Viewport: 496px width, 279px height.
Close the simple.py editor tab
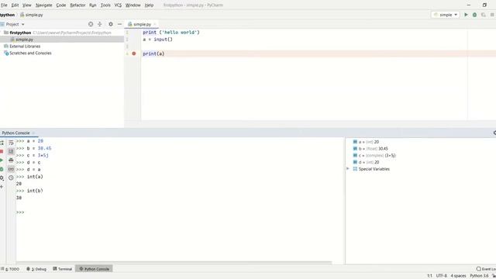[155, 24]
